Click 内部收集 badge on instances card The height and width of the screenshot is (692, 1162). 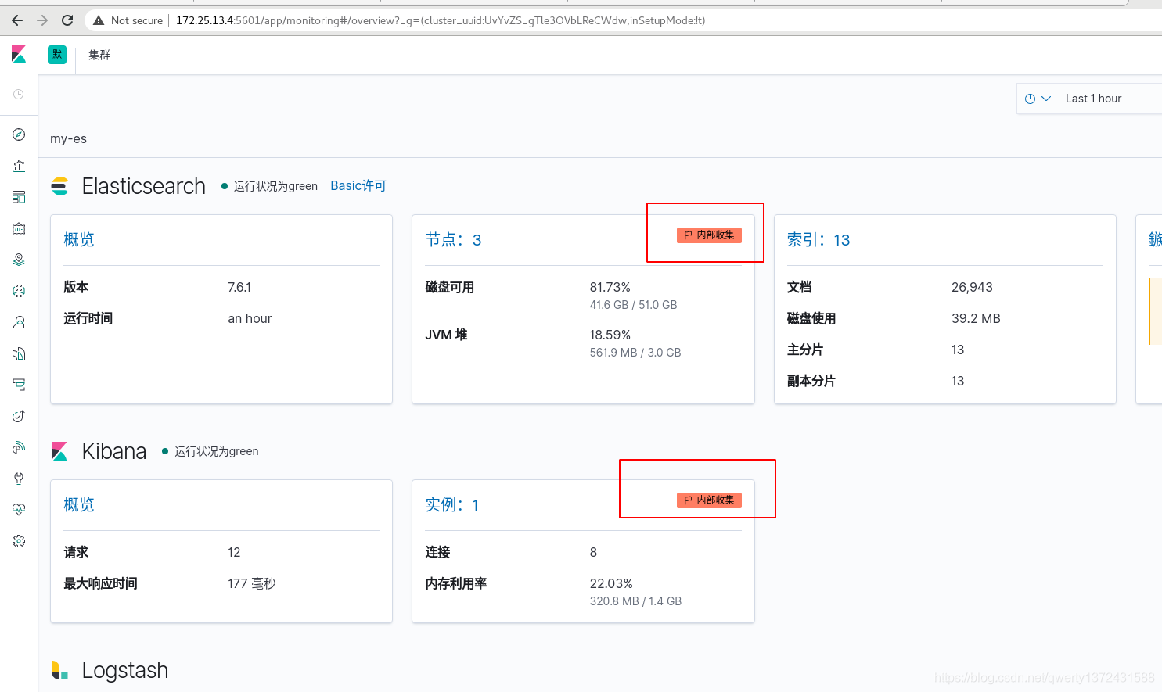709,500
